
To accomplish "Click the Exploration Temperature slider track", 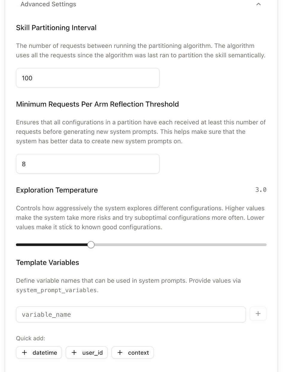I will coord(179,244).
